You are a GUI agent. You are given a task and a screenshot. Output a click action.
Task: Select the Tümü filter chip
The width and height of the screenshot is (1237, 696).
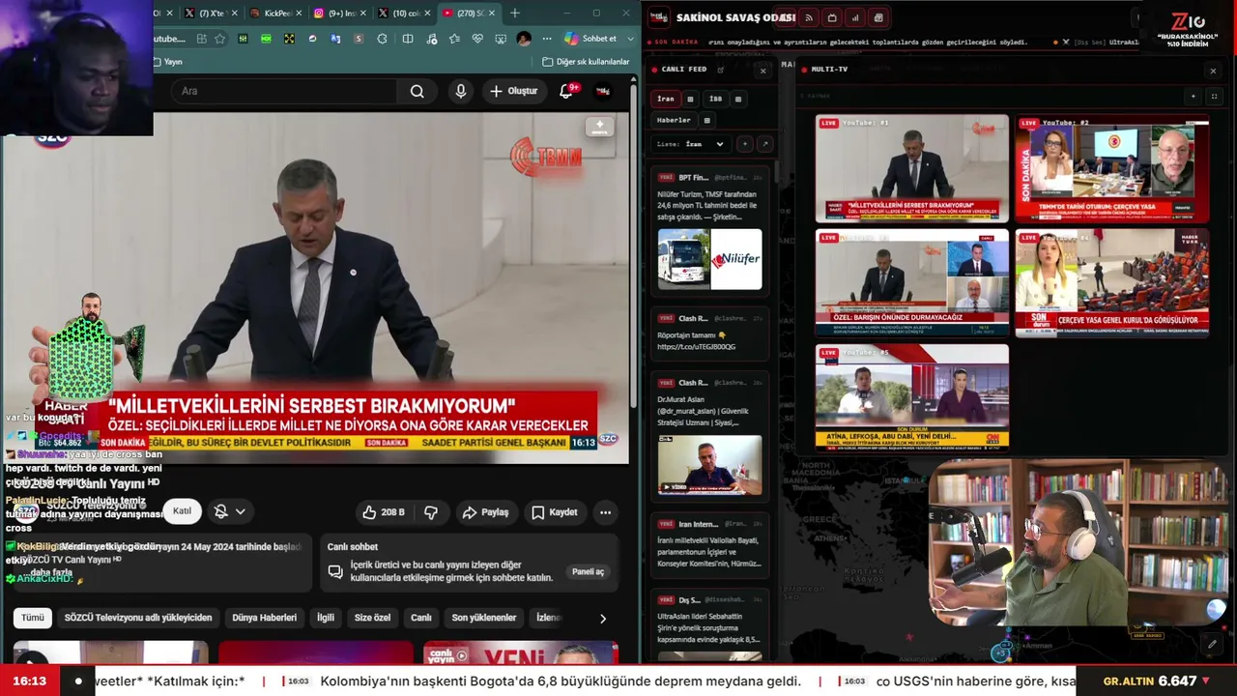33,618
